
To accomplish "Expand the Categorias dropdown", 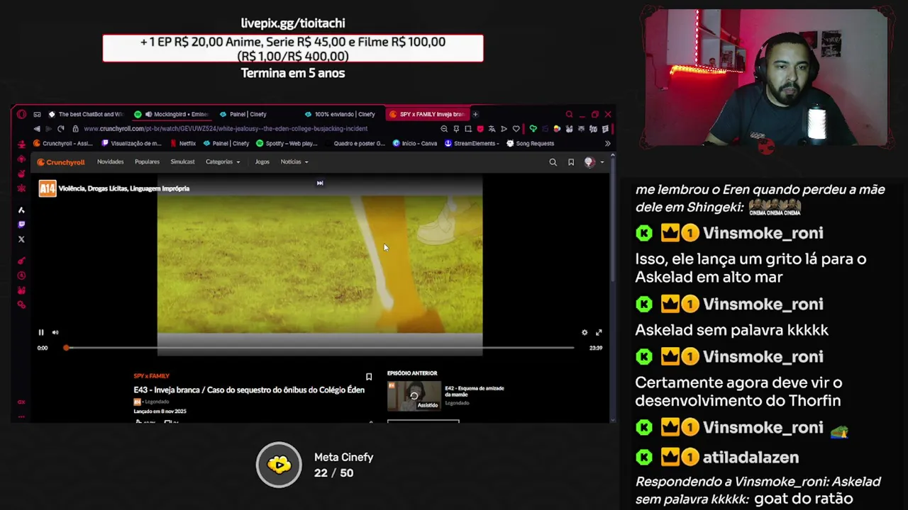I will 223,161.
